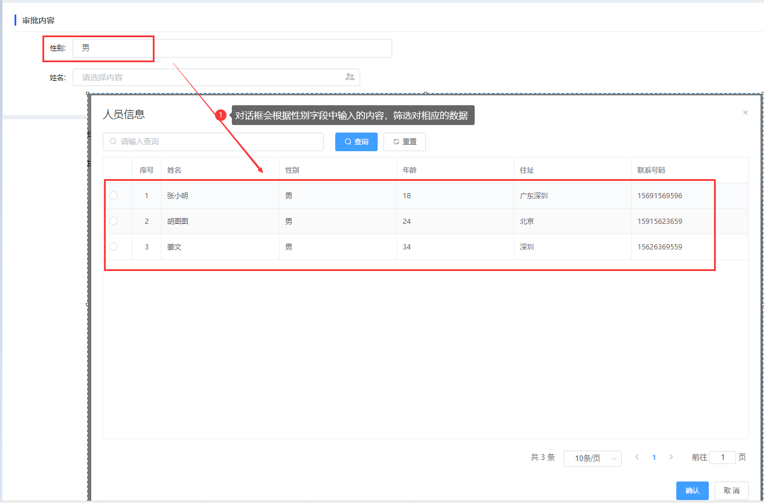764x503 pixels.
Task: Click the 查询 search button
Action: [x=356, y=142]
